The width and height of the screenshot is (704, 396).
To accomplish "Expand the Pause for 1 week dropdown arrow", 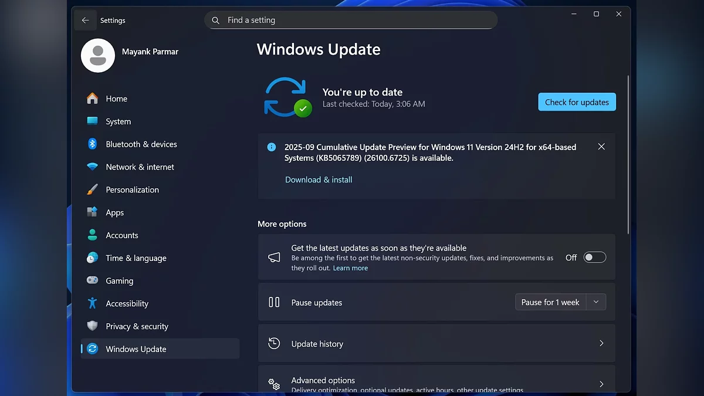I will coord(596,302).
